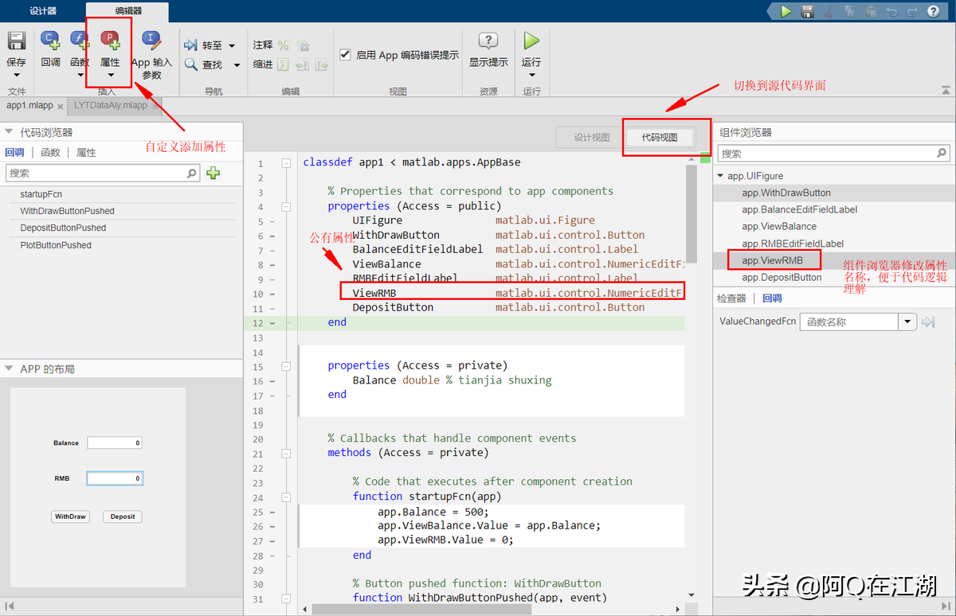Enable 启用 App 编码错误提示 checkbox
The width and height of the screenshot is (956, 616).
point(345,54)
